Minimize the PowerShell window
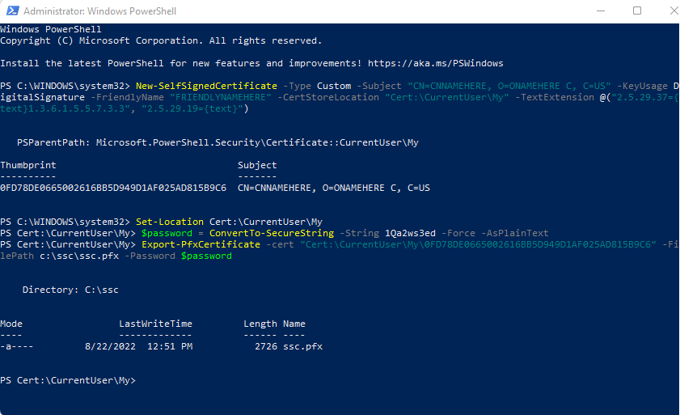The image size is (680, 415). tap(599, 11)
